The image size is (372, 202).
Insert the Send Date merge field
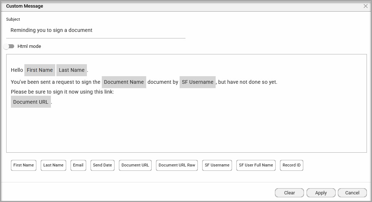[x=103, y=165]
